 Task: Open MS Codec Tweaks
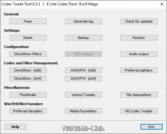pos(139,111)
